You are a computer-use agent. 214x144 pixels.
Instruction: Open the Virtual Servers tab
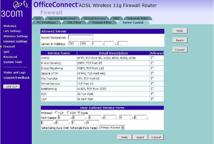pos(95,18)
